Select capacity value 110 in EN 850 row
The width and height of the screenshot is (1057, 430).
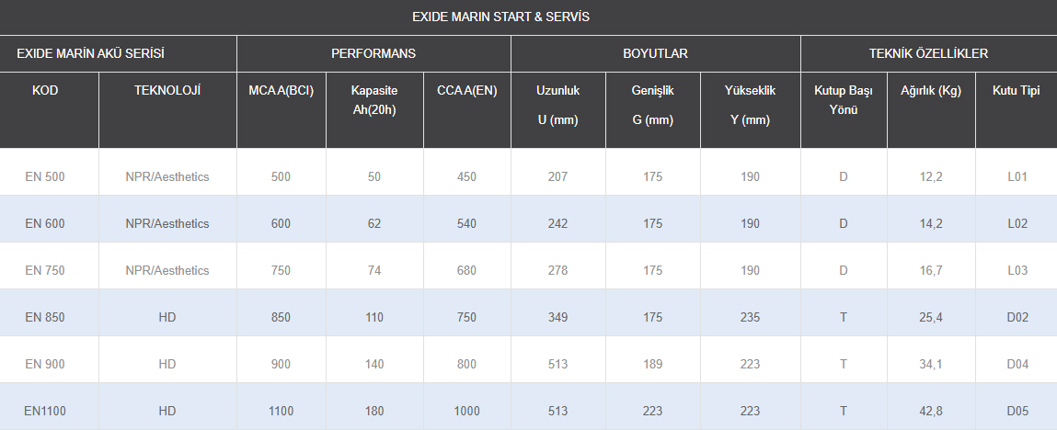point(374,317)
